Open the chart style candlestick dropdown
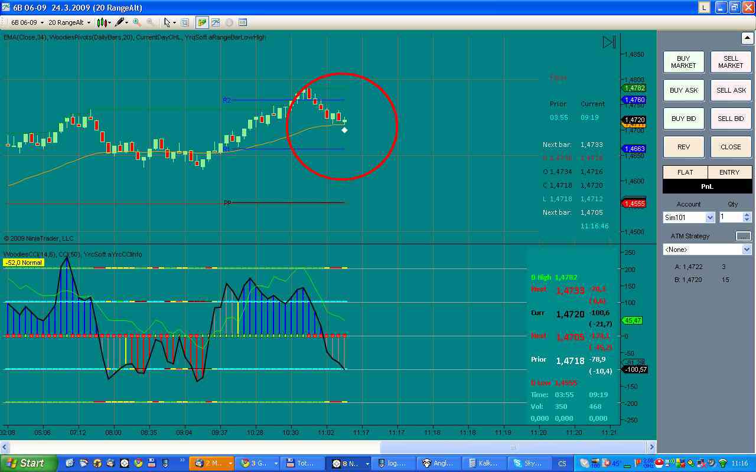Image resolution: width=756 pixels, height=472 pixels. pos(104,22)
